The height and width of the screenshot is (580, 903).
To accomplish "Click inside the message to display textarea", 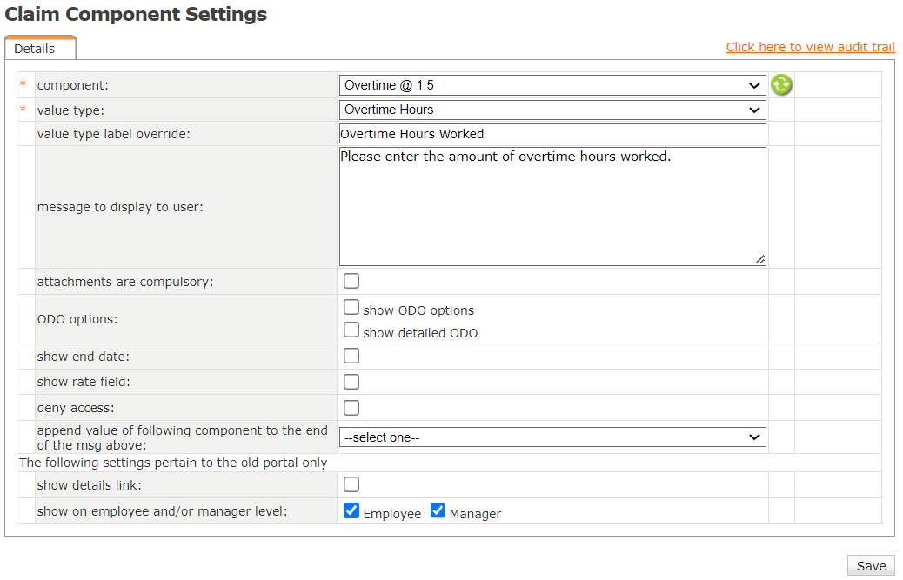I will tap(552, 207).
